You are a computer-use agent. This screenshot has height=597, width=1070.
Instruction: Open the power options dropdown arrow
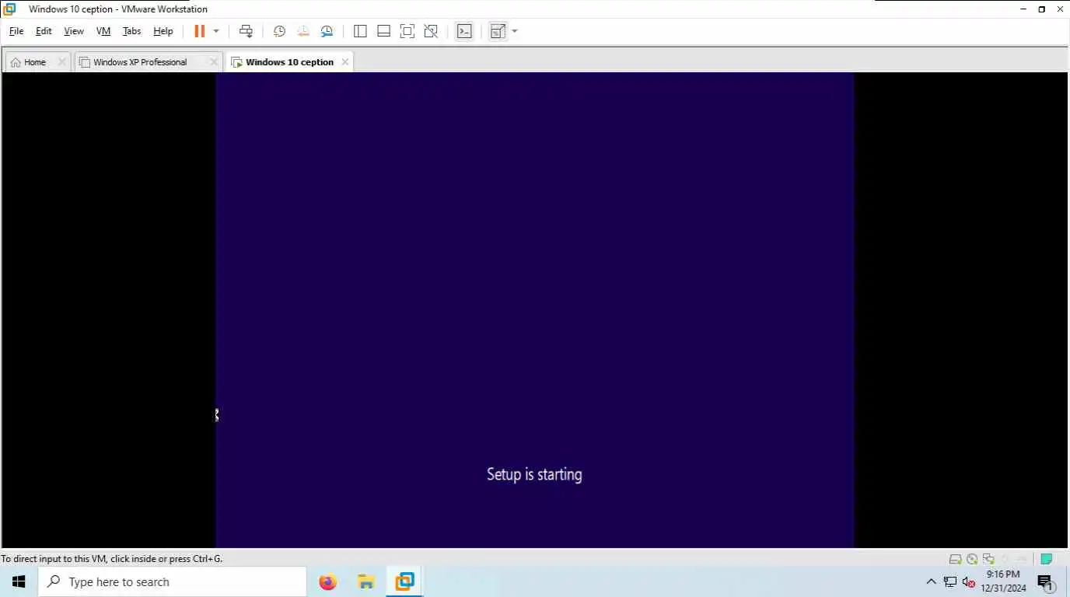(216, 31)
